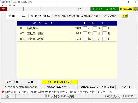Click the day field for 003:正社員(製造)

click(x=105, y=39)
